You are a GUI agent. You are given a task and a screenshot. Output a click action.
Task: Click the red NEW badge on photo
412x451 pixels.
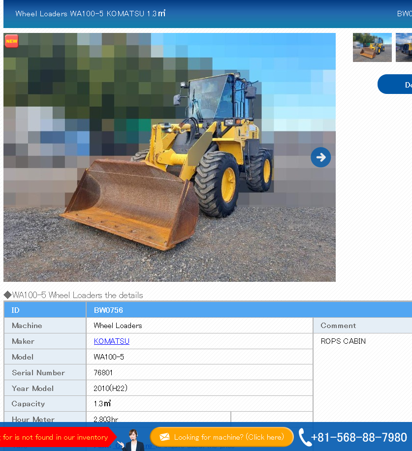coord(11,41)
